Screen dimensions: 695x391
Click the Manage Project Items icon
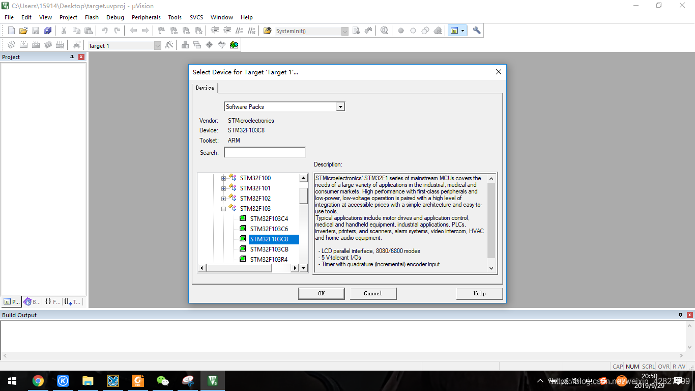click(185, 45)
